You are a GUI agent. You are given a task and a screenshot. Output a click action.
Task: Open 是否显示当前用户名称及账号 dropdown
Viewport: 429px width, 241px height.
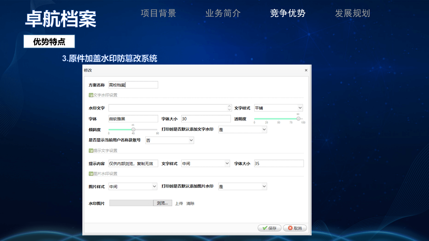click(169, 140)
